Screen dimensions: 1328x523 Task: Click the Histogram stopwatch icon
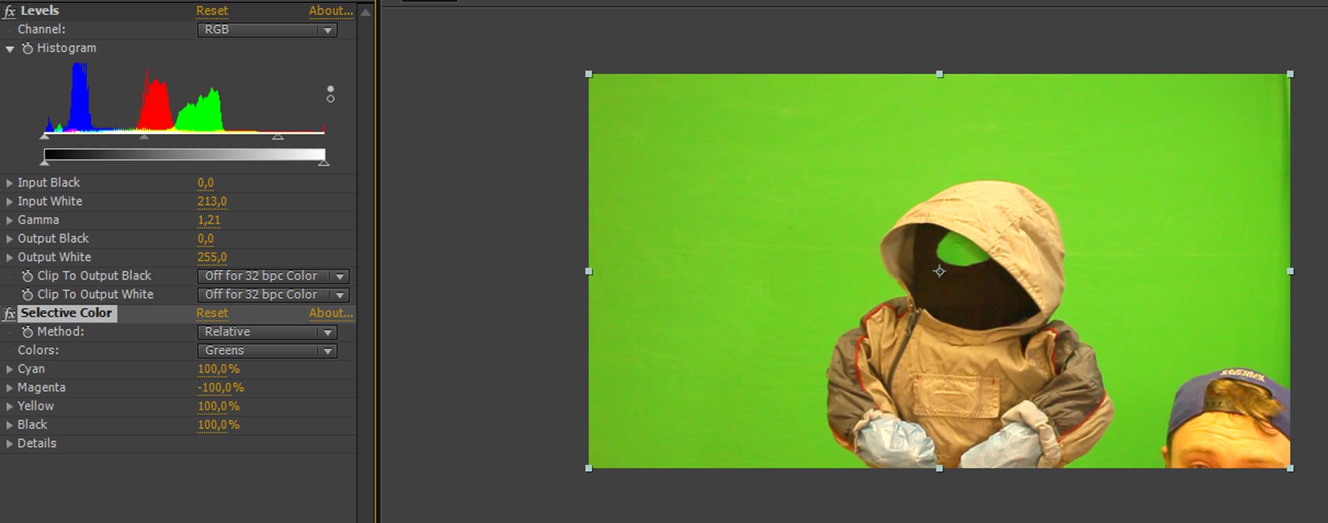[x=28, y=48]
